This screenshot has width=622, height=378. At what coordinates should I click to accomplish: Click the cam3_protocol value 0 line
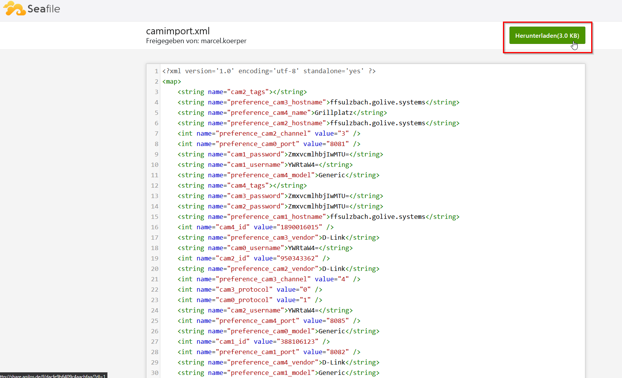pyautogui.click(x=250, y=289)
